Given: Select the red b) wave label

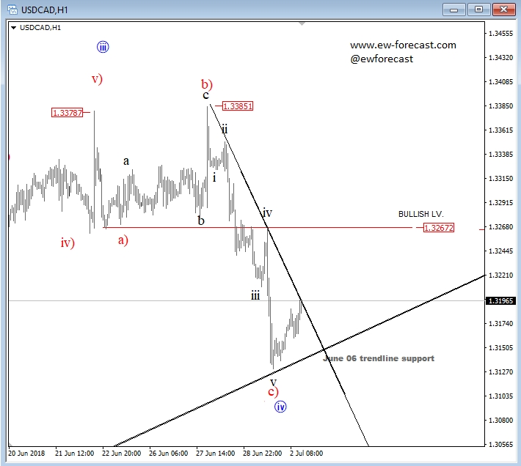Looking at the screenshot, I should [207, 84].
